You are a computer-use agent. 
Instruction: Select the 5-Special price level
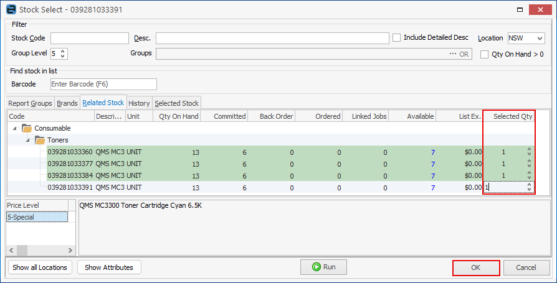[x=37, y=217]
